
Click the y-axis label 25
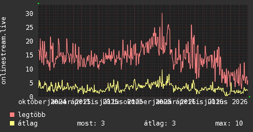[29, 27]
